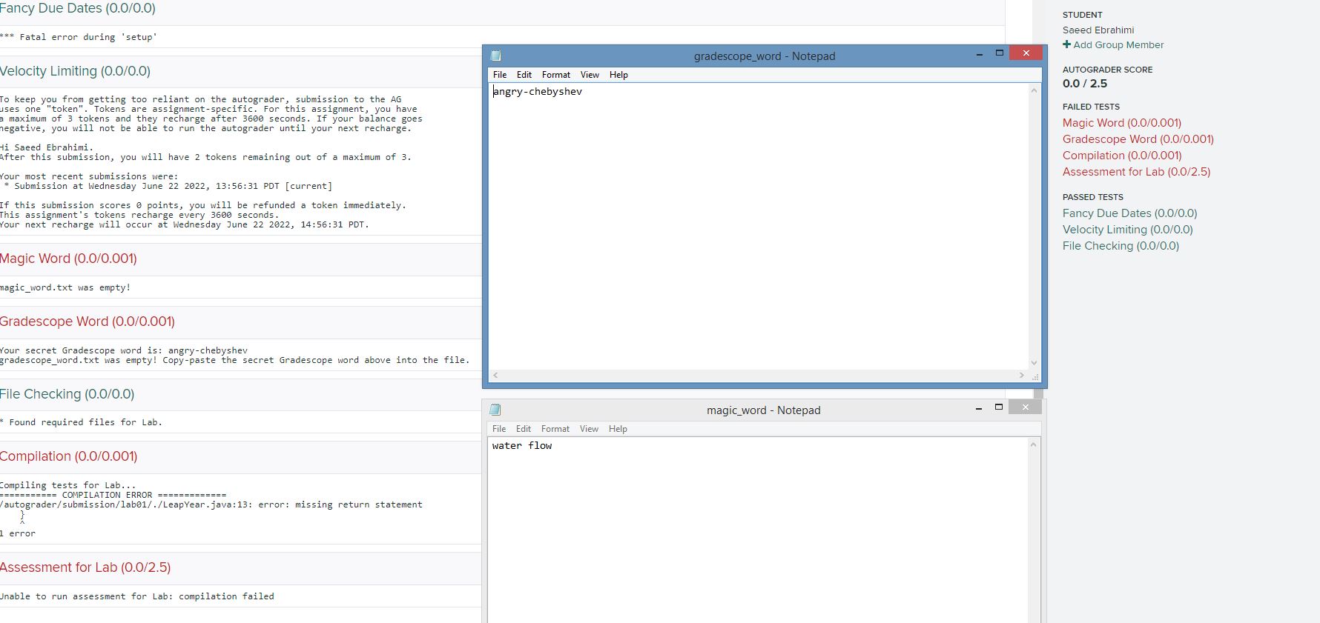
Task: Maximize the gradescope_word Notepad window
Action: pyautogui.click(x=999, y=53)
